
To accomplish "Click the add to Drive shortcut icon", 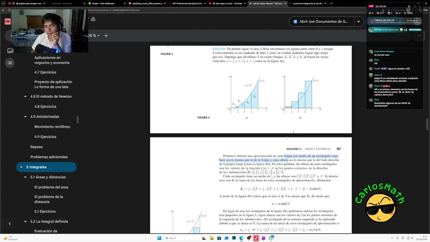I will [93, 19].
